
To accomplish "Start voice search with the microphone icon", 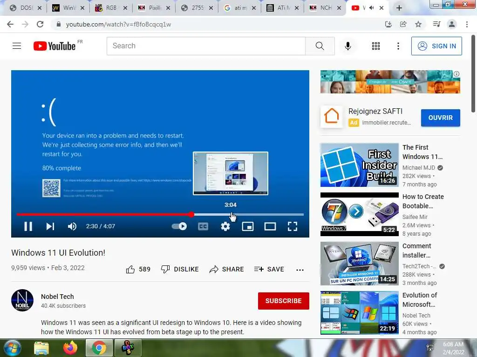I will 348,46.
